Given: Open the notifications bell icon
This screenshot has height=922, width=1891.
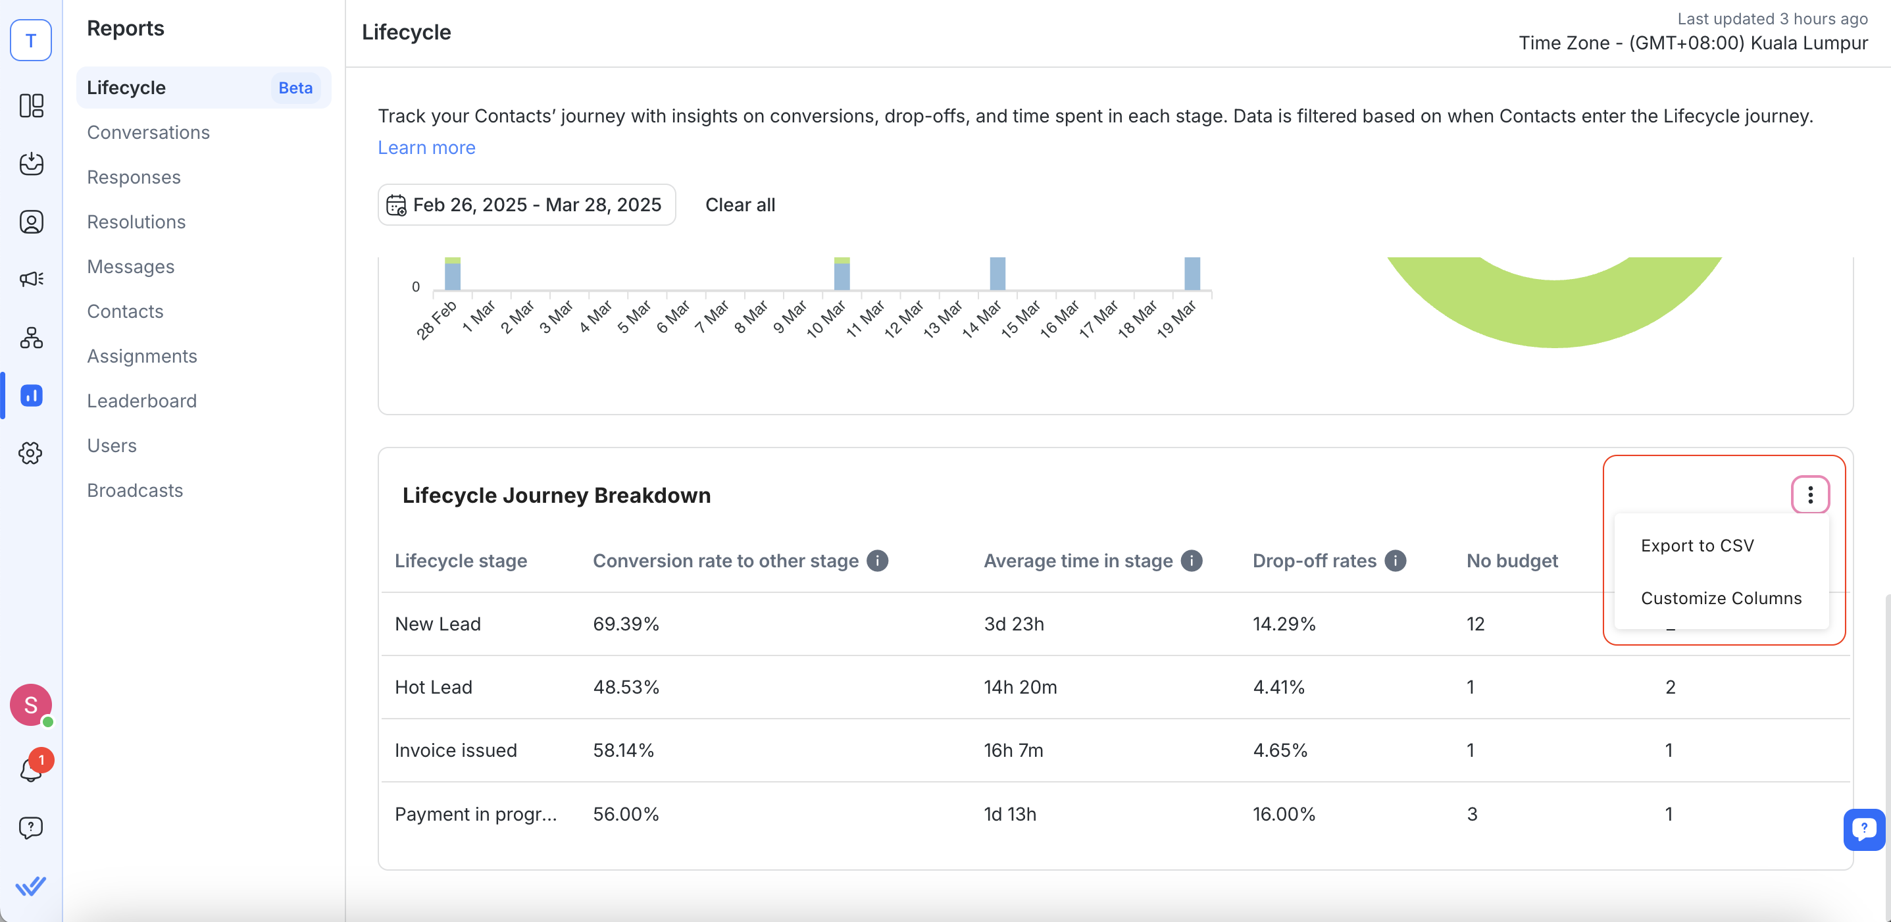Looking at the screenshot, I should 31,769.
